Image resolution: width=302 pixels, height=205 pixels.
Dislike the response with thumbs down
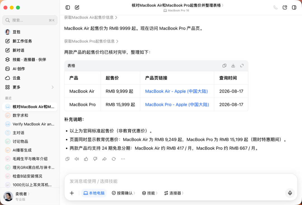coord(95,159)
